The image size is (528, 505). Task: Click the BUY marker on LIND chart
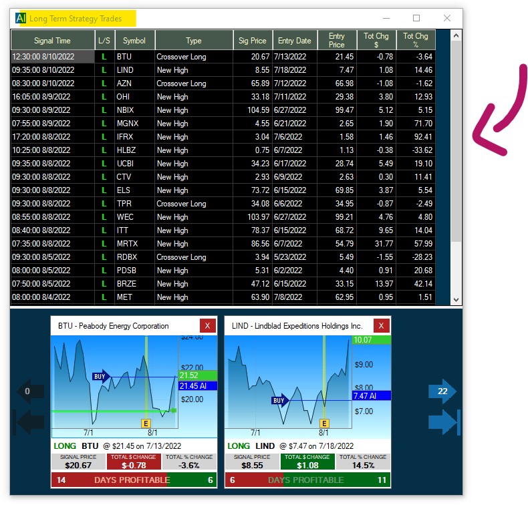pyautogui.click(x=279, y=401)
